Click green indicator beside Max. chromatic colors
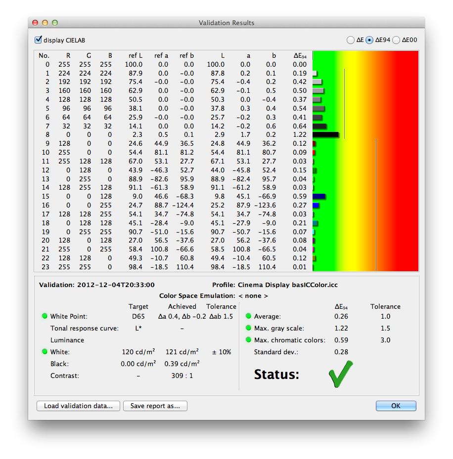The height and width of the screenshot is (459, 453). point(248,340)
